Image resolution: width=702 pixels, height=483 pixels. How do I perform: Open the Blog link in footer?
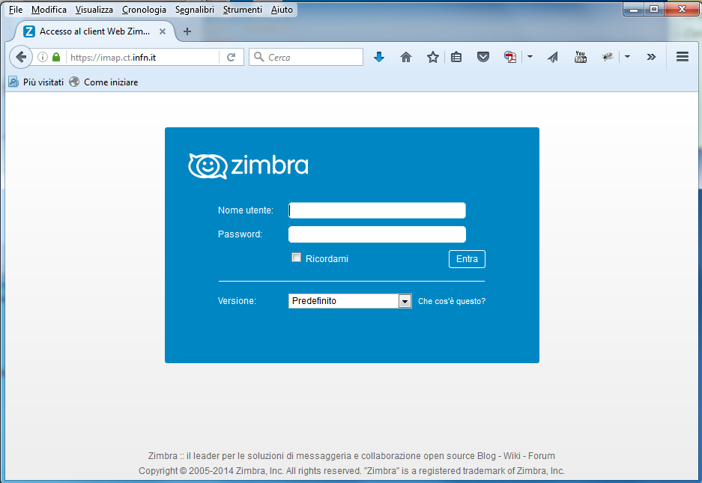[486, 456]
